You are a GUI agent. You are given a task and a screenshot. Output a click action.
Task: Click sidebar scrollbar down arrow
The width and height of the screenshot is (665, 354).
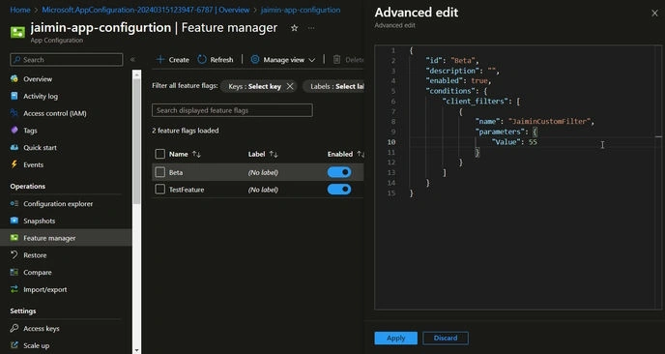[x=136, y=350]
